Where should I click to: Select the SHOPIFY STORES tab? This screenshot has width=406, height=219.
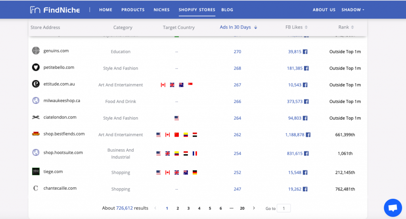click(x=197, y=10)
